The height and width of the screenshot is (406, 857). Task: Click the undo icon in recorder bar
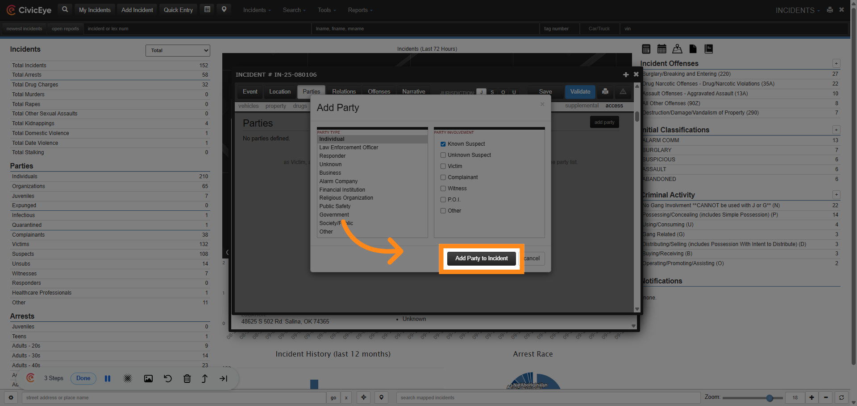coord(168,378)
